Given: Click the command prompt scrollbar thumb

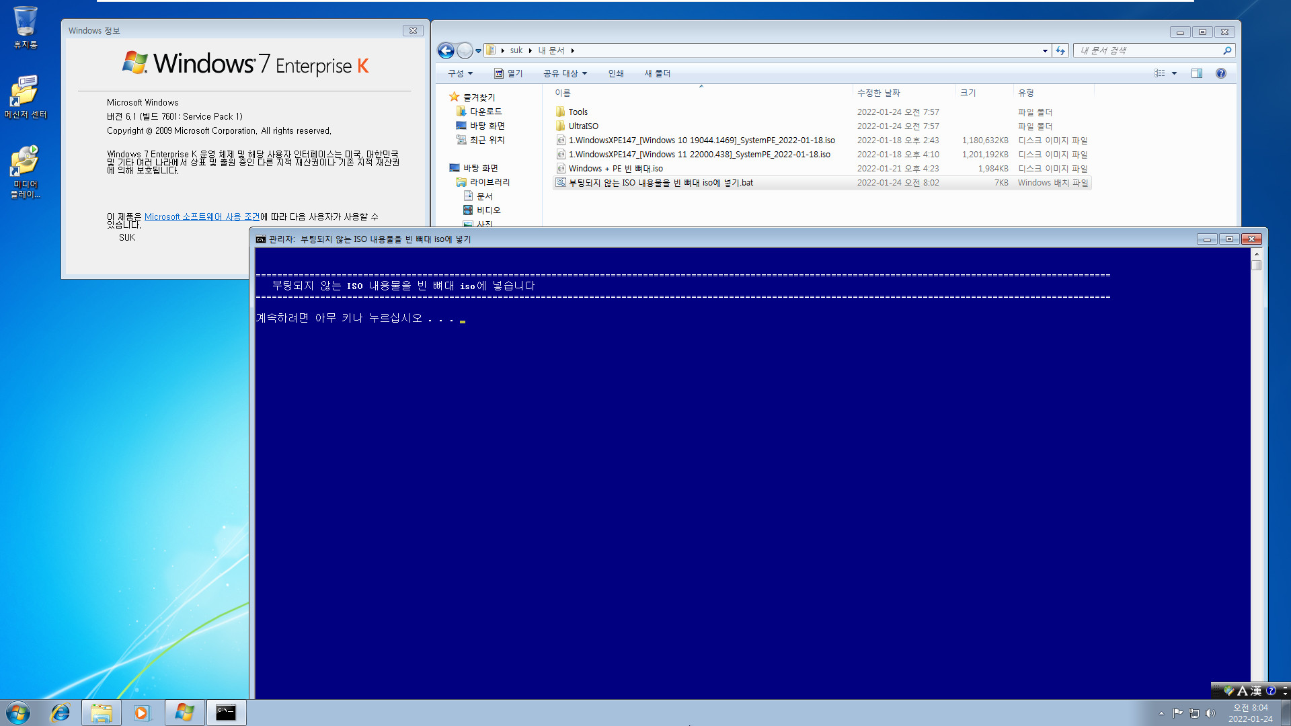Looking at the screenshot, I should point(1256,266).
